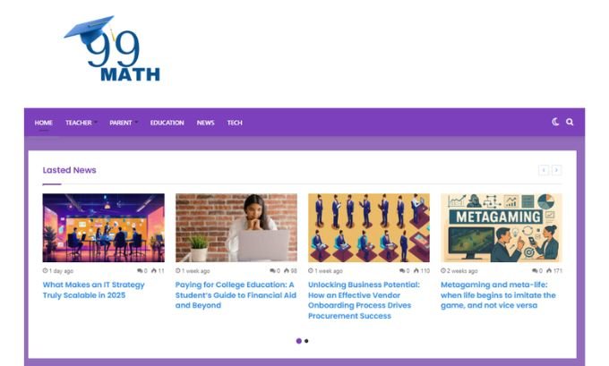This screenshot has width=609, height=366.
Task: Open the Metagaming article thumbnail image
Action: coord(502,228)
